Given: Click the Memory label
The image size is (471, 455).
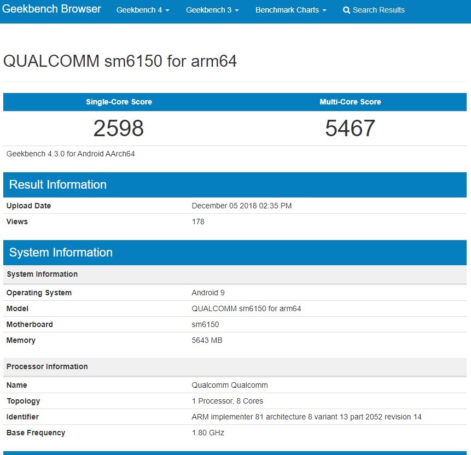Looking at the screenshot, I should (x=21, y=340).
